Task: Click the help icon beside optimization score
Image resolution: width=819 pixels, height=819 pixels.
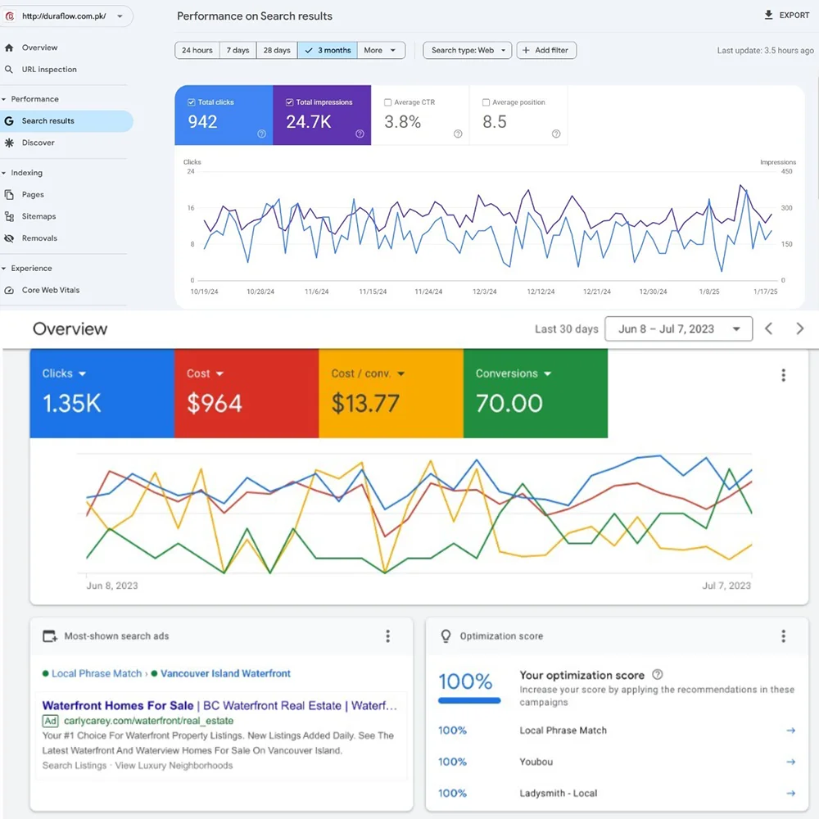Action: (x=657, y=675)
